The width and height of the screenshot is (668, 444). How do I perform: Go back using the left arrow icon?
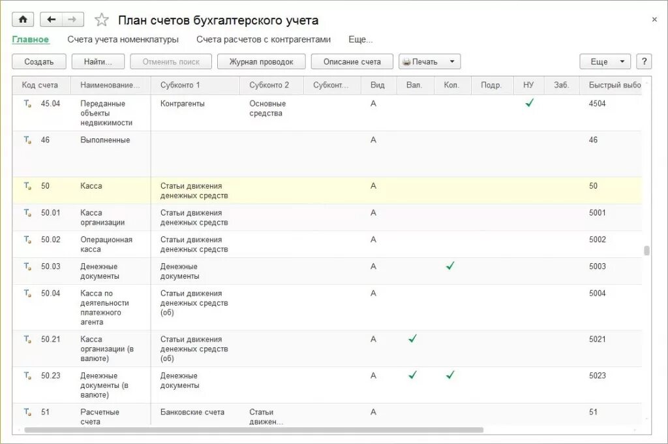tap(53, 20)
